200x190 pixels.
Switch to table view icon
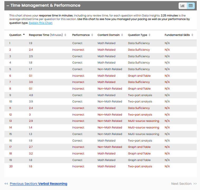coord(191,6)
